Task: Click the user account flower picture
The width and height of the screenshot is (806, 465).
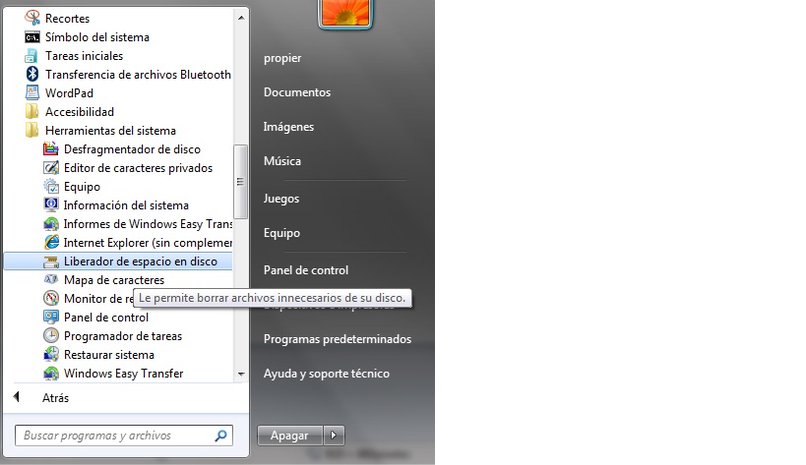Action: pos(345,13)
